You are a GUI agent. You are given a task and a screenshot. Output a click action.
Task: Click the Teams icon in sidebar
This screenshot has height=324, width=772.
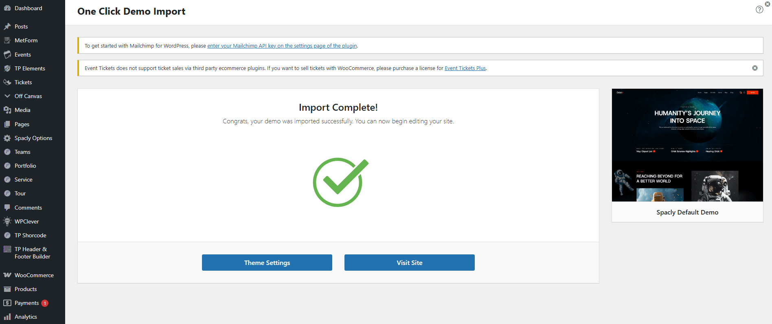tap(7, 152)
